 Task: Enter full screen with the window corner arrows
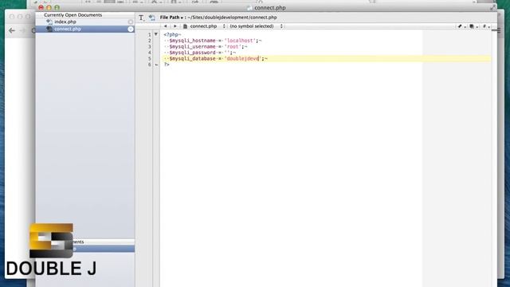(x=492, y=7)
